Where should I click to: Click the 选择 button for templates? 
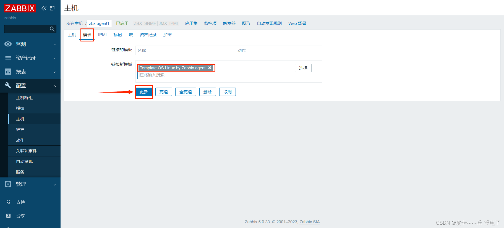pyautogui.click(x=303, y=68)
